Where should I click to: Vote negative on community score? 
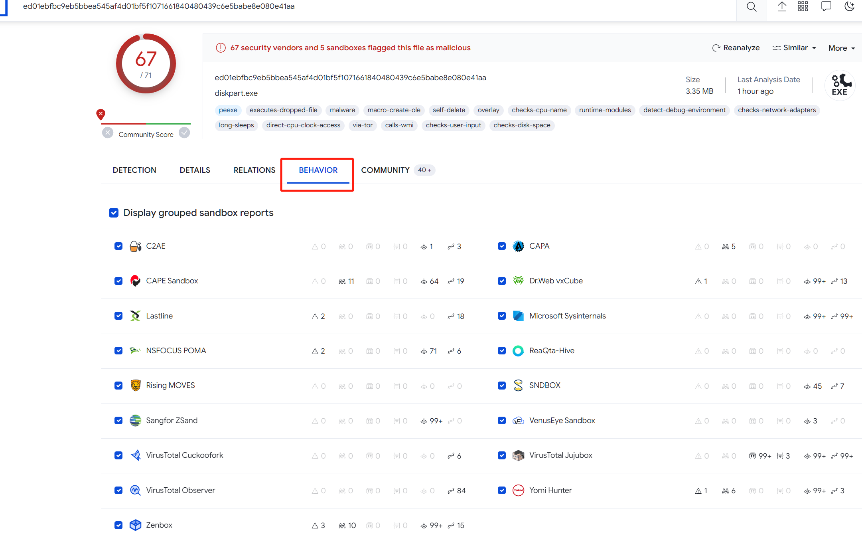point(108,133)
